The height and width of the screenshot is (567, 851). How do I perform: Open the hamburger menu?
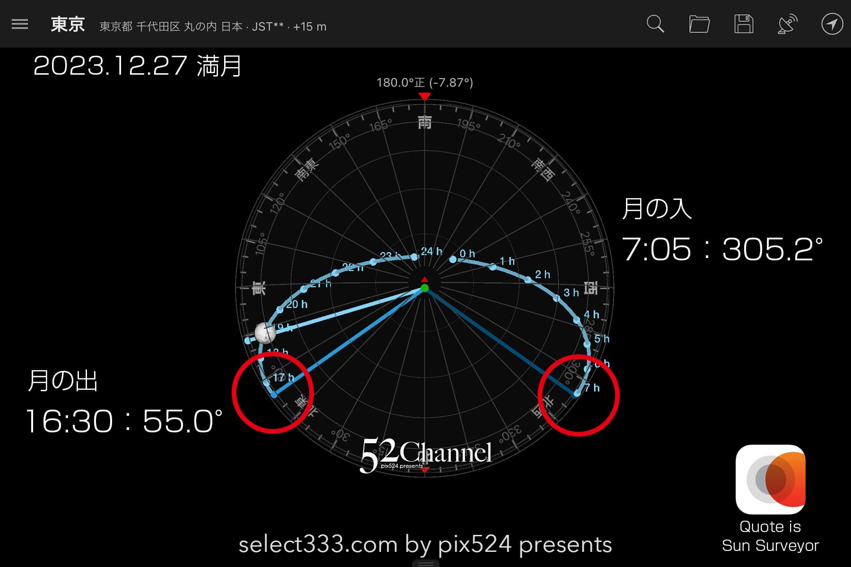pyautogui.click(x=20, y=24)
